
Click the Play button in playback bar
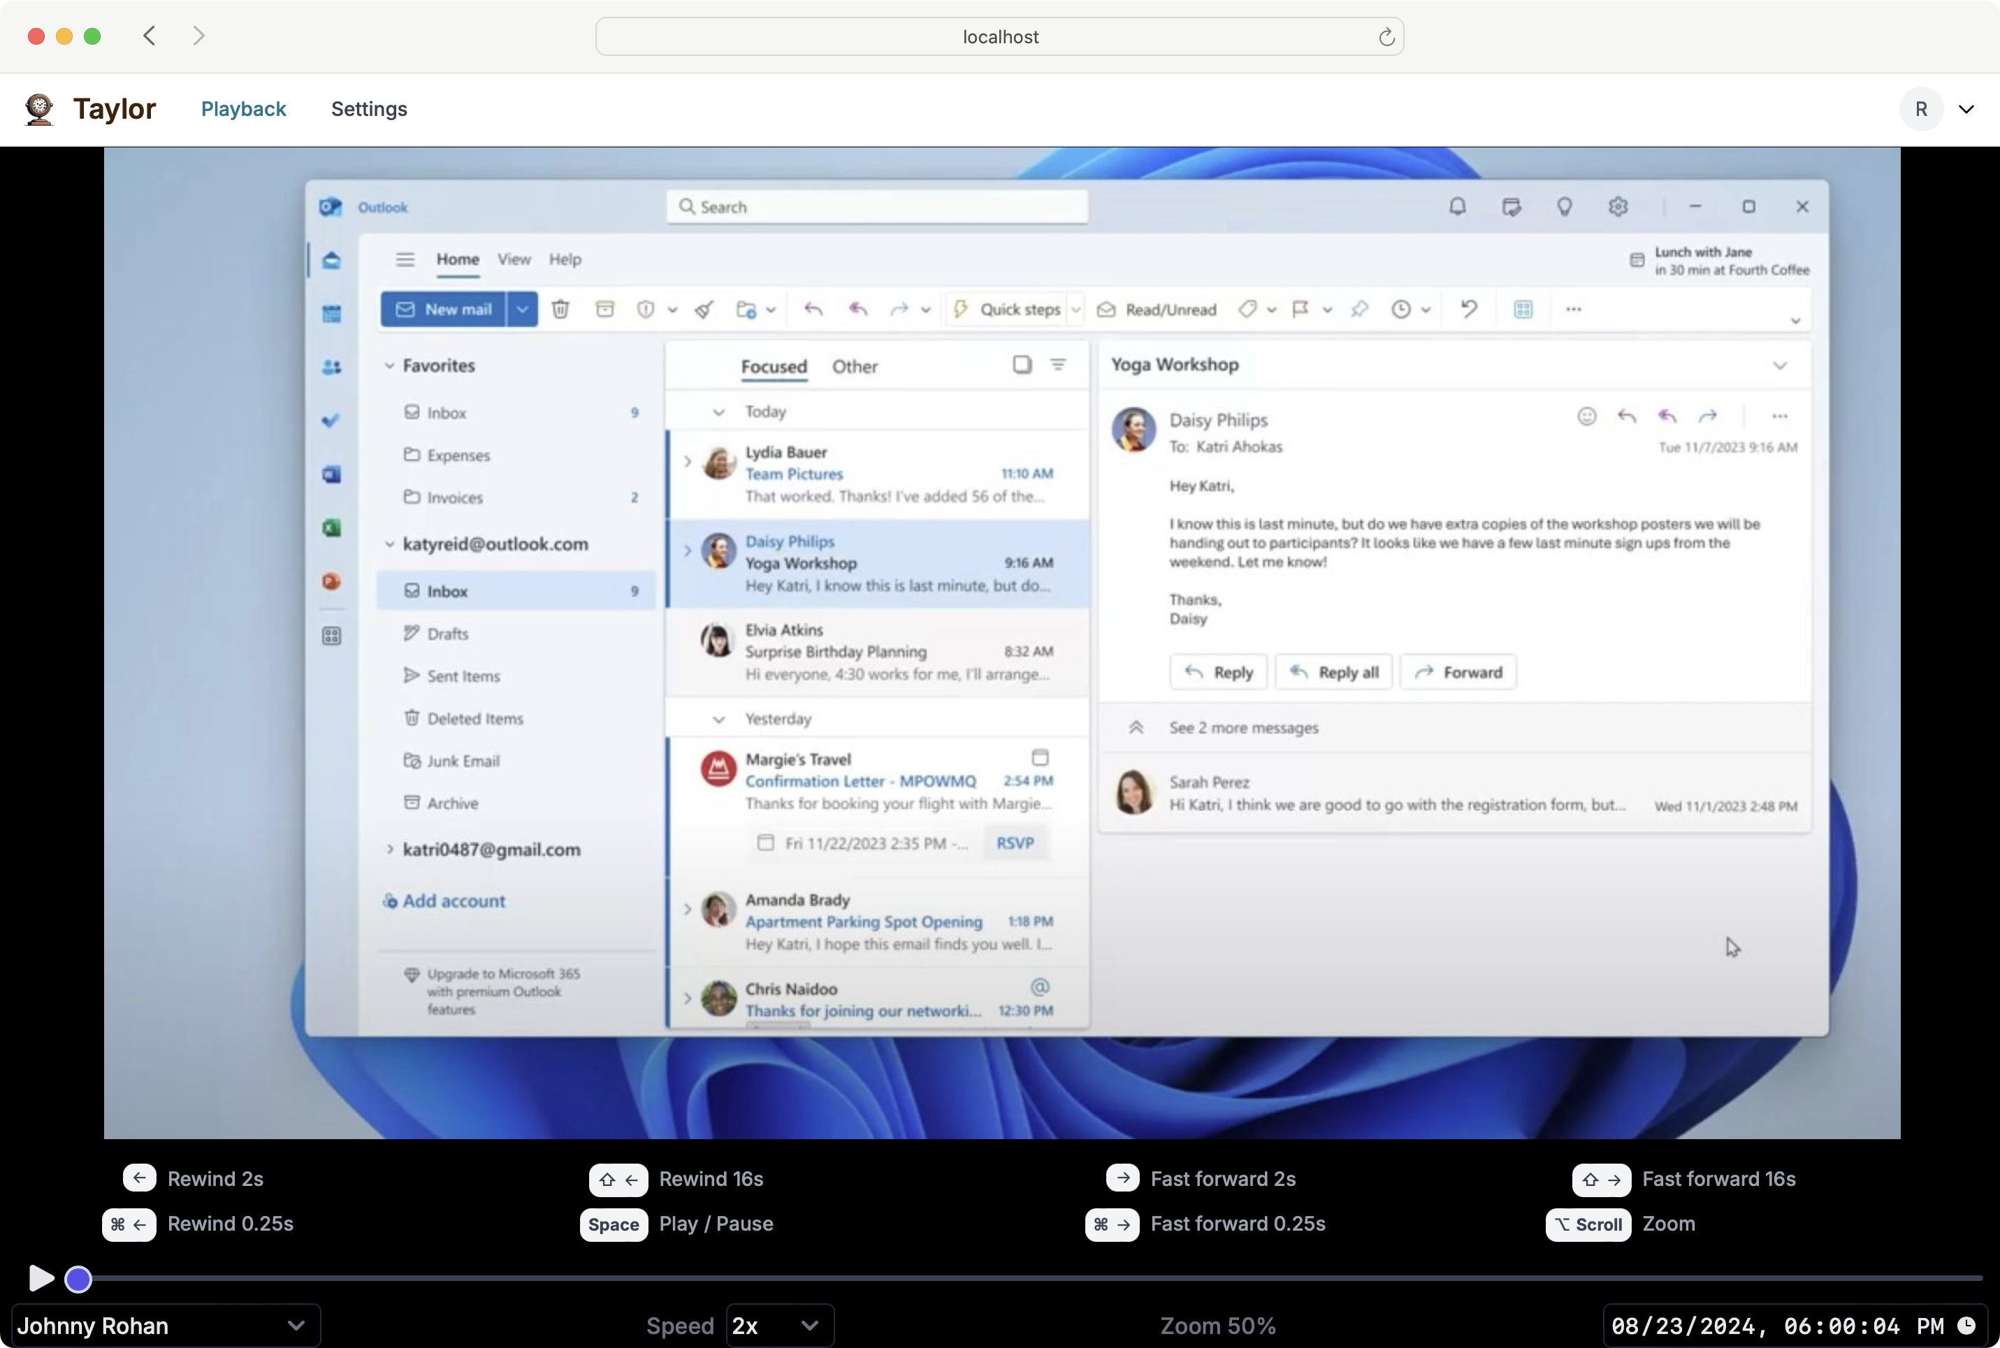tap(40, 1278)
